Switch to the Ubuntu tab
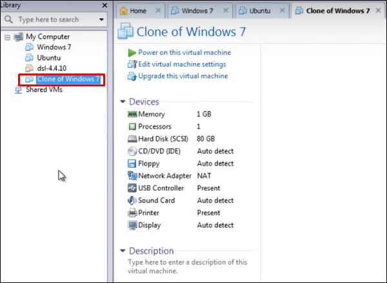The width and height of the screenshot is (387, 283). click(x=260, y=11)
